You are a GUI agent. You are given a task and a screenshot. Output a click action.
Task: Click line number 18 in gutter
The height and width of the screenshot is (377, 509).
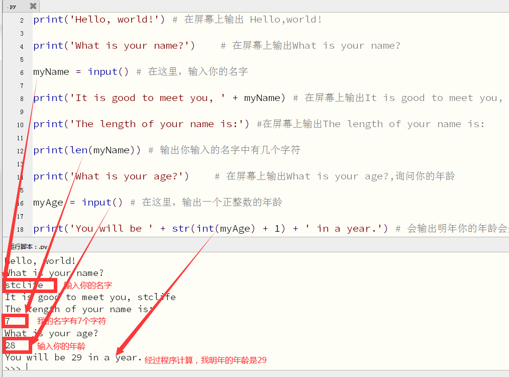(21, 229)
